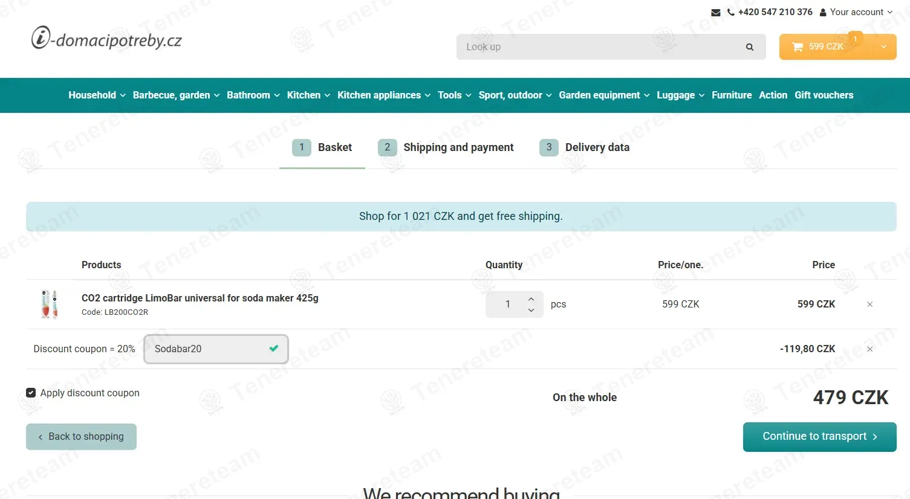Open the CO2 cartridge product thumbnail

click(50, 304)
